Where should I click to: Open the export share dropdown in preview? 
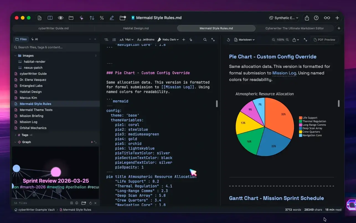(296, 40)
